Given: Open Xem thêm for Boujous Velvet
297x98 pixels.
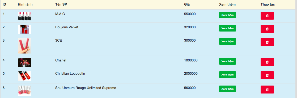Looking at the screenshot, I should 227,28.
